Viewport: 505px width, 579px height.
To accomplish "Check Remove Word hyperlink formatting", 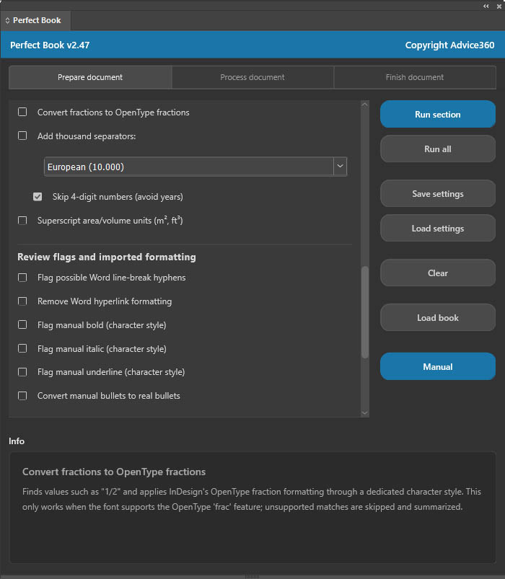I will [22, 301].
